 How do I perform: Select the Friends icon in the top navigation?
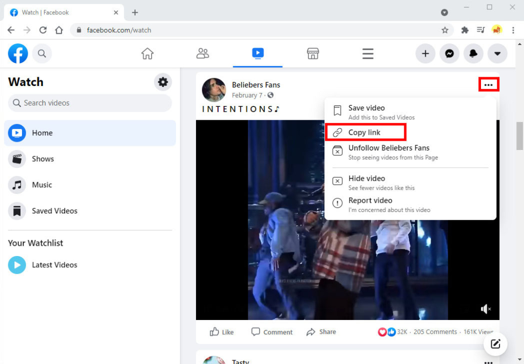203,53
